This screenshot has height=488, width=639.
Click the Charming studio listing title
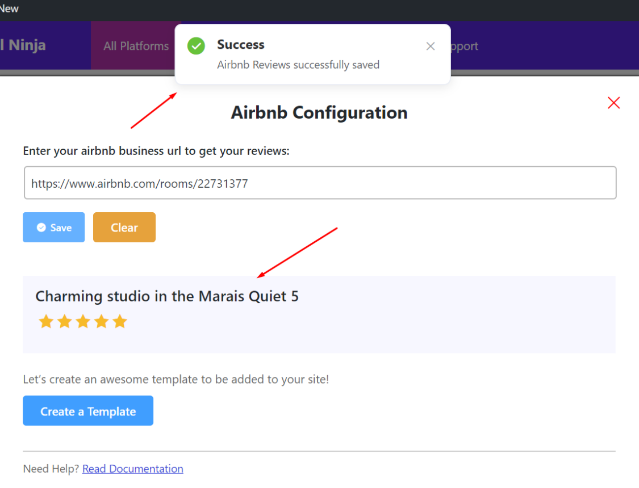tap(167, 296)
